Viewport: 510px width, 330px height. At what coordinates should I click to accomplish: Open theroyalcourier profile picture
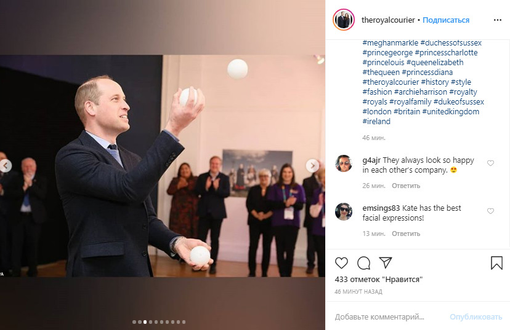pyautogui.click(x=344, y=20)
